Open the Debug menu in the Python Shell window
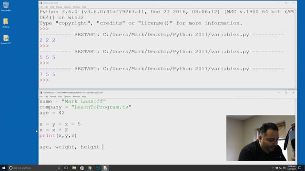 [x=59, y=7]
